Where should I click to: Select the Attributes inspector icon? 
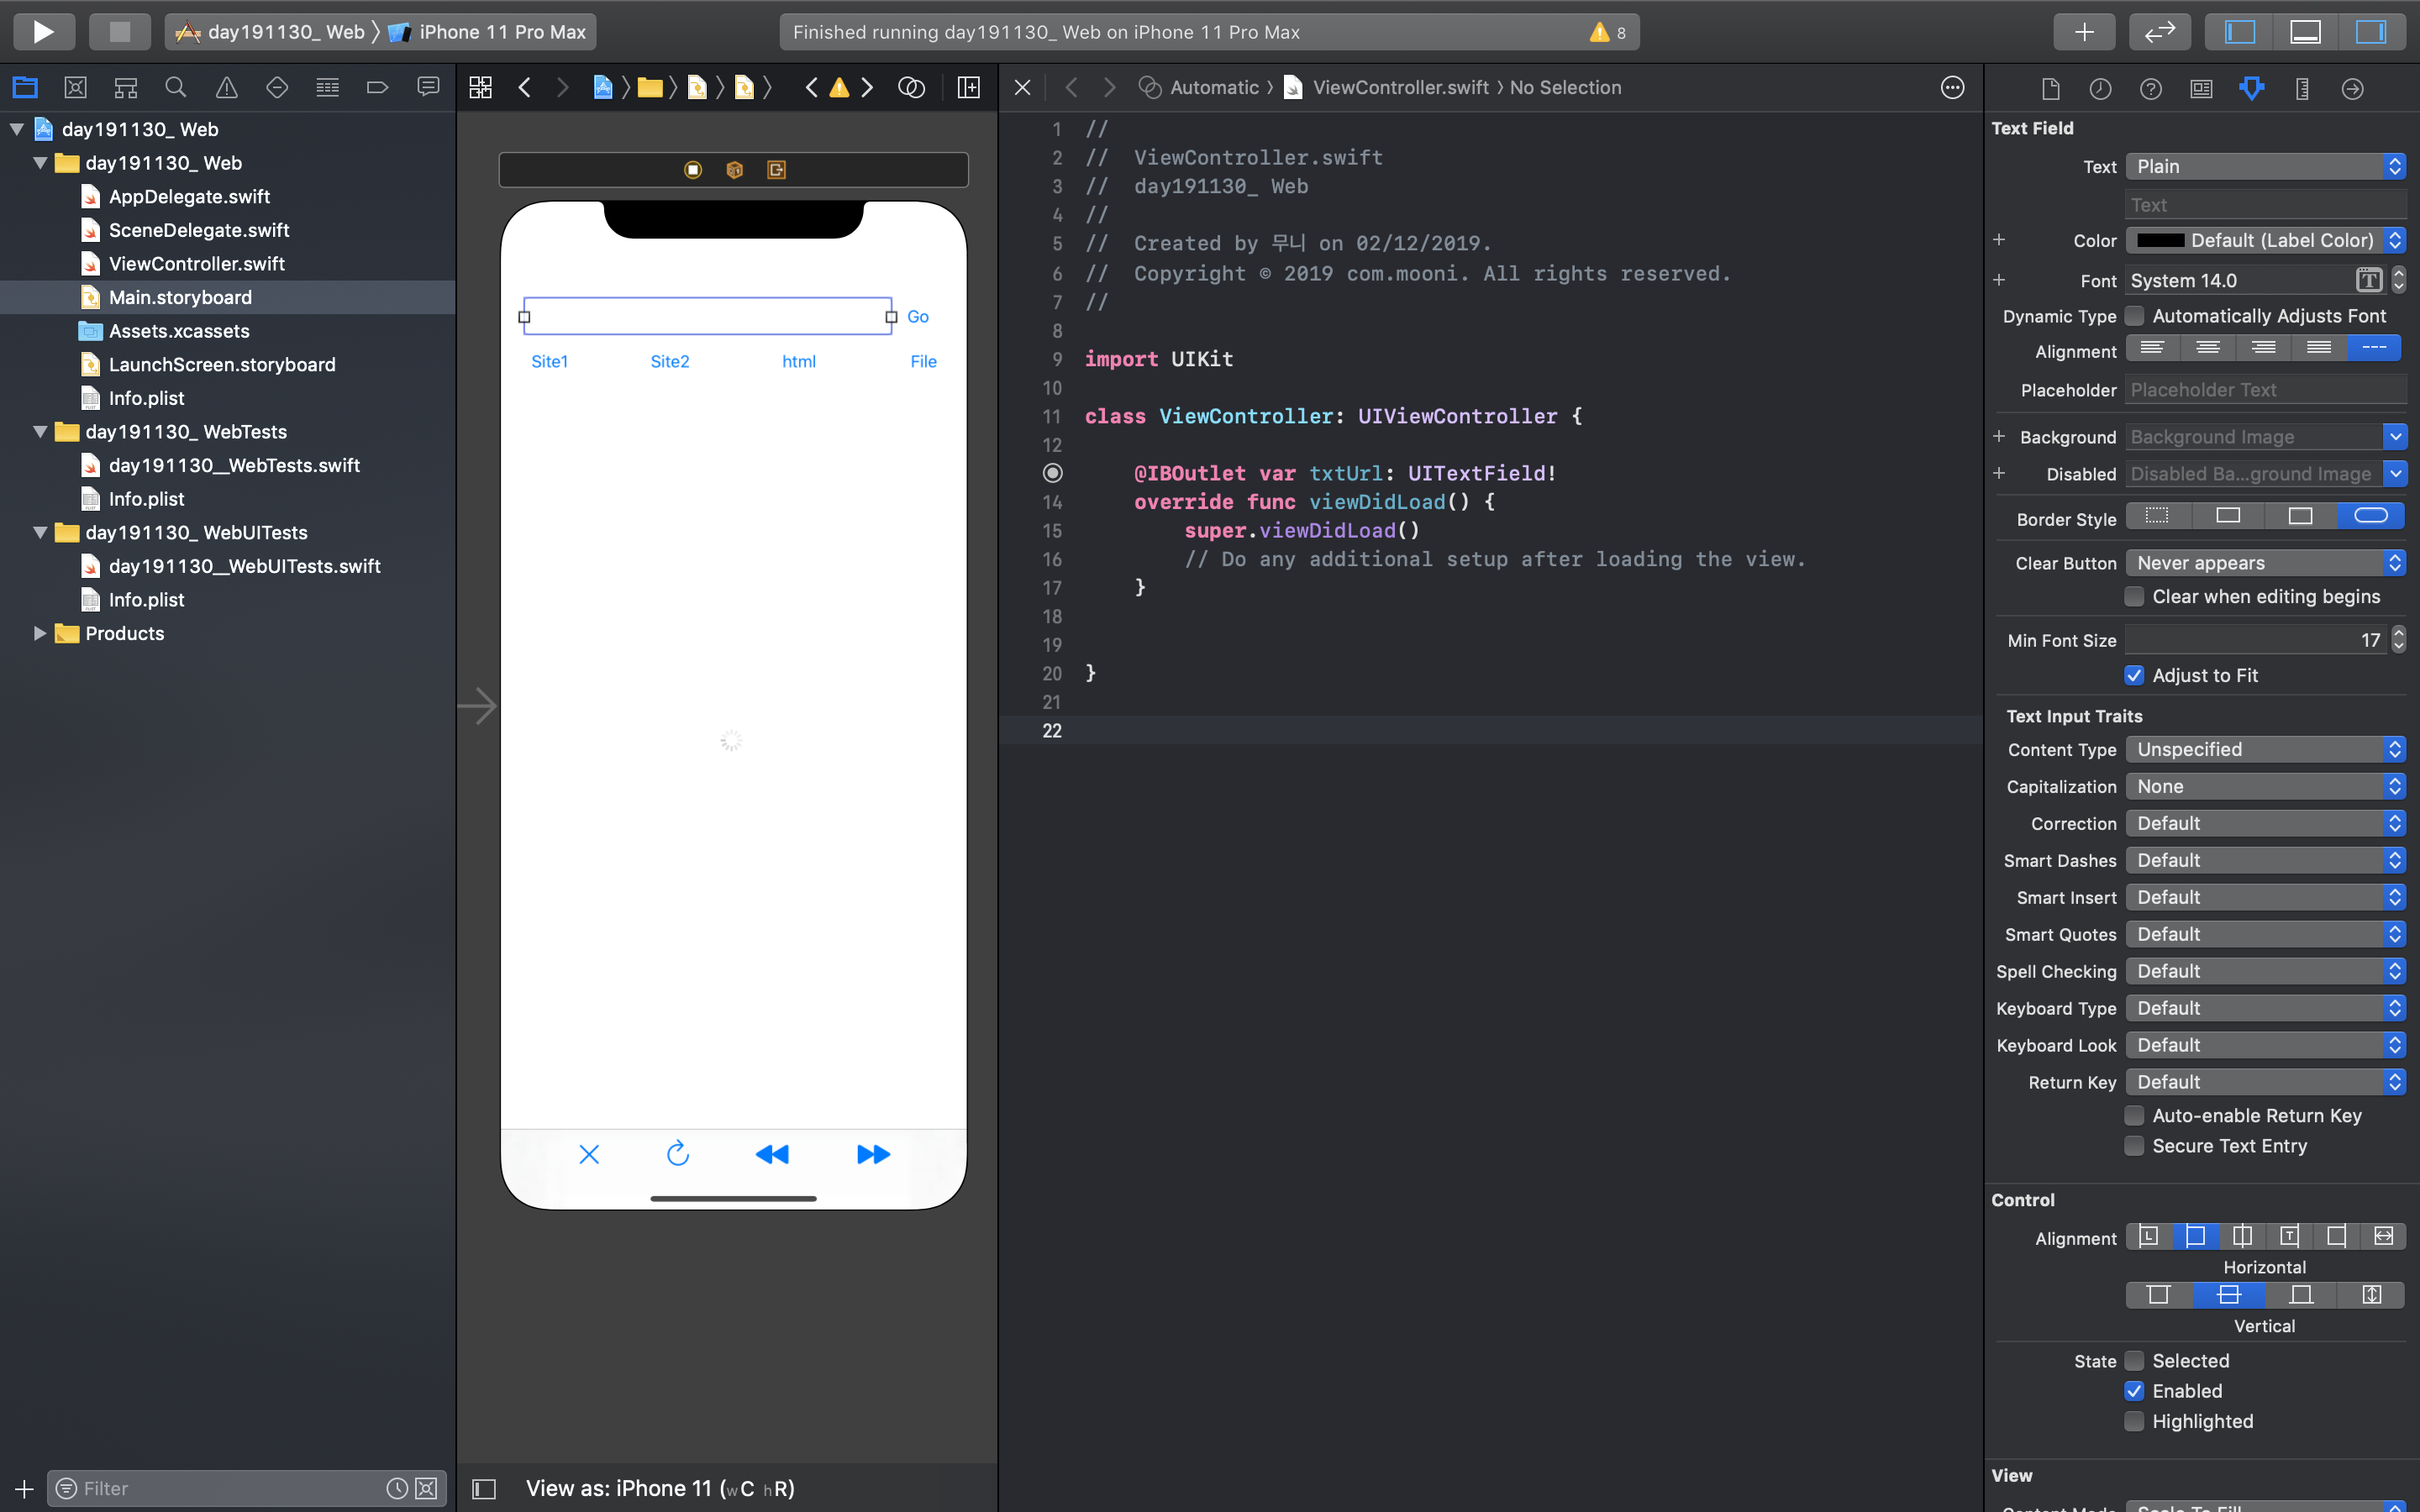(x=2251, y=88)
